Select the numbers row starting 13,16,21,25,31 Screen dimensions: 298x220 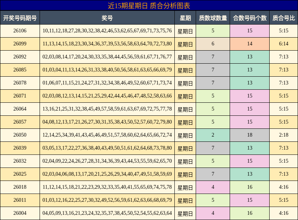tap(107, 109)
